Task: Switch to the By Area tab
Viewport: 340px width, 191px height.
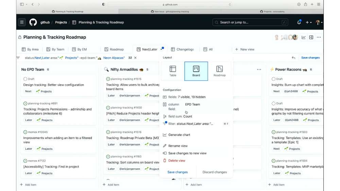Action: tap(30, 49)
